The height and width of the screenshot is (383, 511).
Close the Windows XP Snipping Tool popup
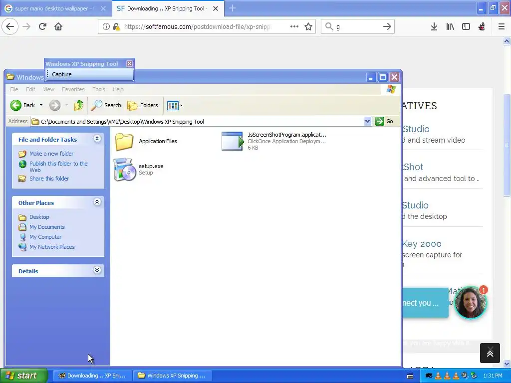(129, 63)
